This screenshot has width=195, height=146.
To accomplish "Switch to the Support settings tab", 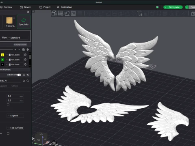I will coord(3,86).
